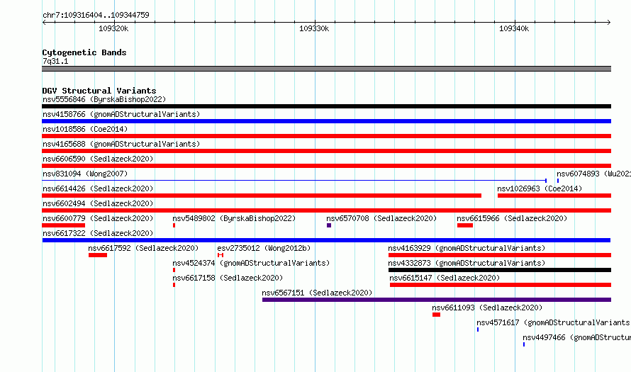This screenshot has height=372, width=631.
Task: Open nsv4158766 (gnomADStructuralVariants) label
Action: coord(121,114)
